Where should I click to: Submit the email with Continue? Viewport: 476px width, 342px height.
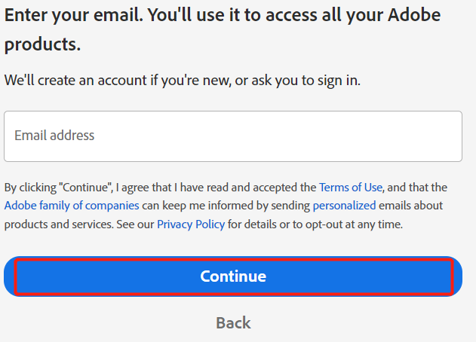point(233,276)
